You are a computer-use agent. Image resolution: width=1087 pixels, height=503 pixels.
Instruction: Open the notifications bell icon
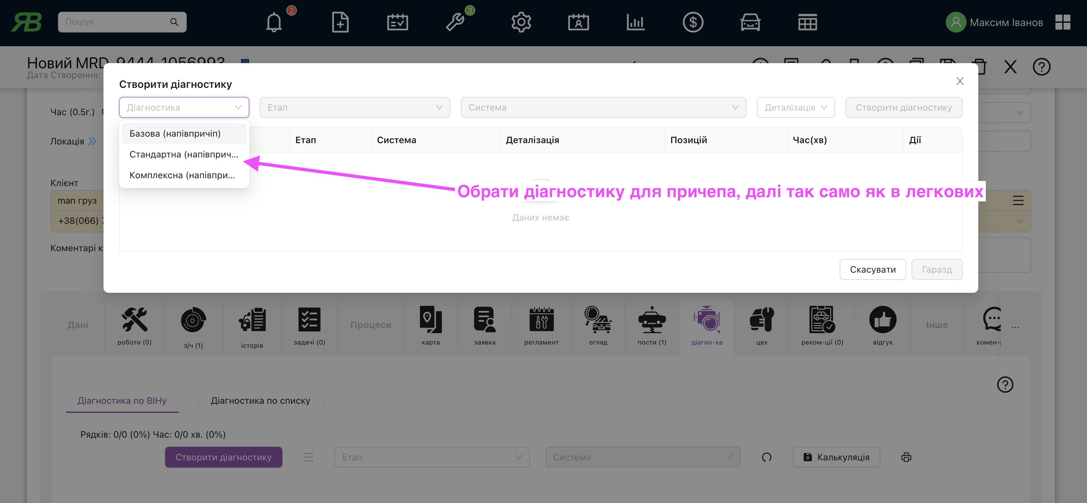coord(274,22)
